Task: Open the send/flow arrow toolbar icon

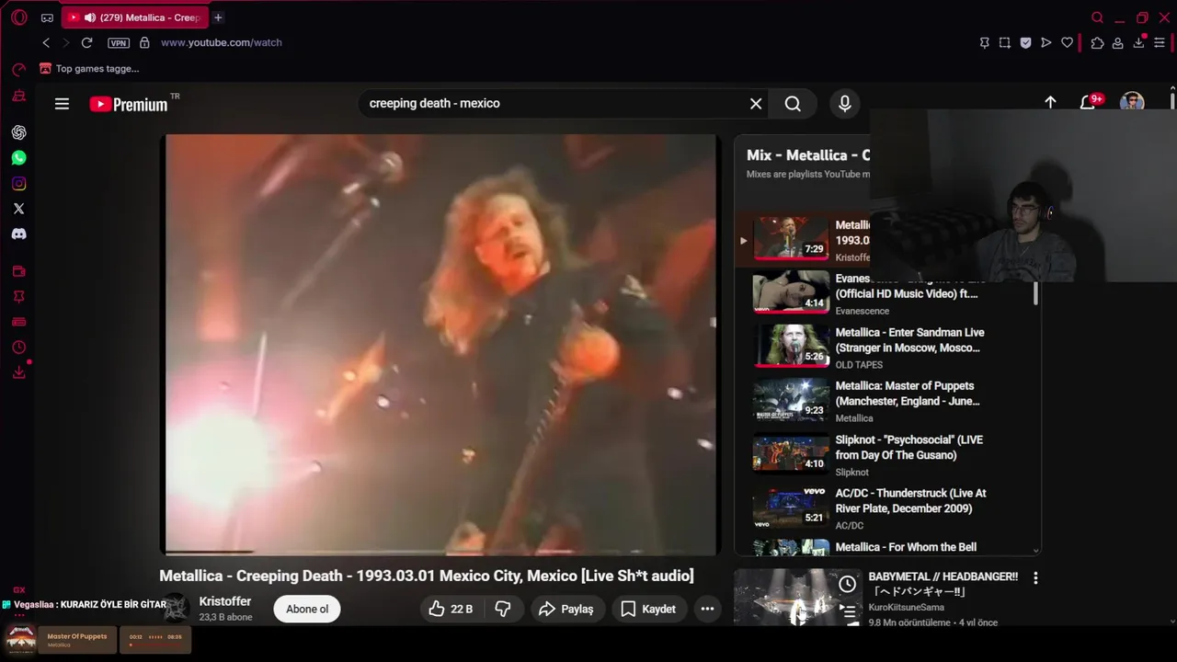Action: coord(1046,42)
